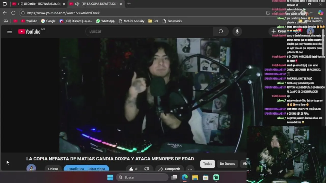Open the Bookmarks favorites item

(x=172, y=21)
